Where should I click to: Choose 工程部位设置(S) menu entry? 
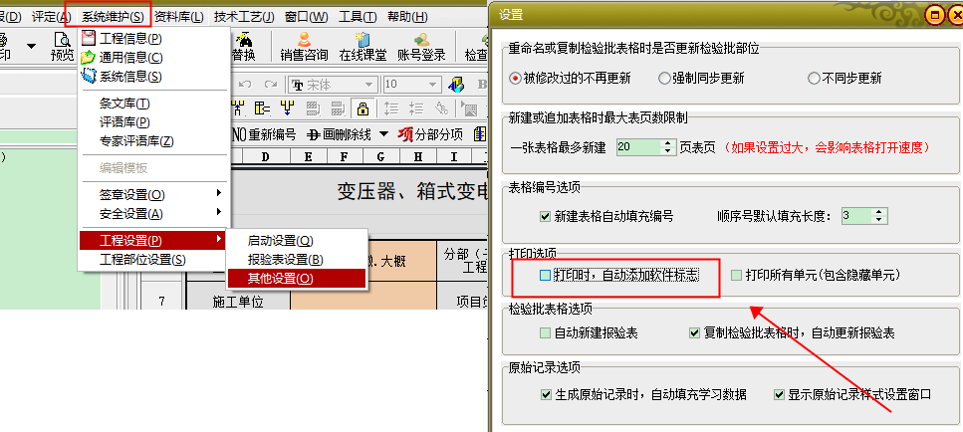point(154,260)
